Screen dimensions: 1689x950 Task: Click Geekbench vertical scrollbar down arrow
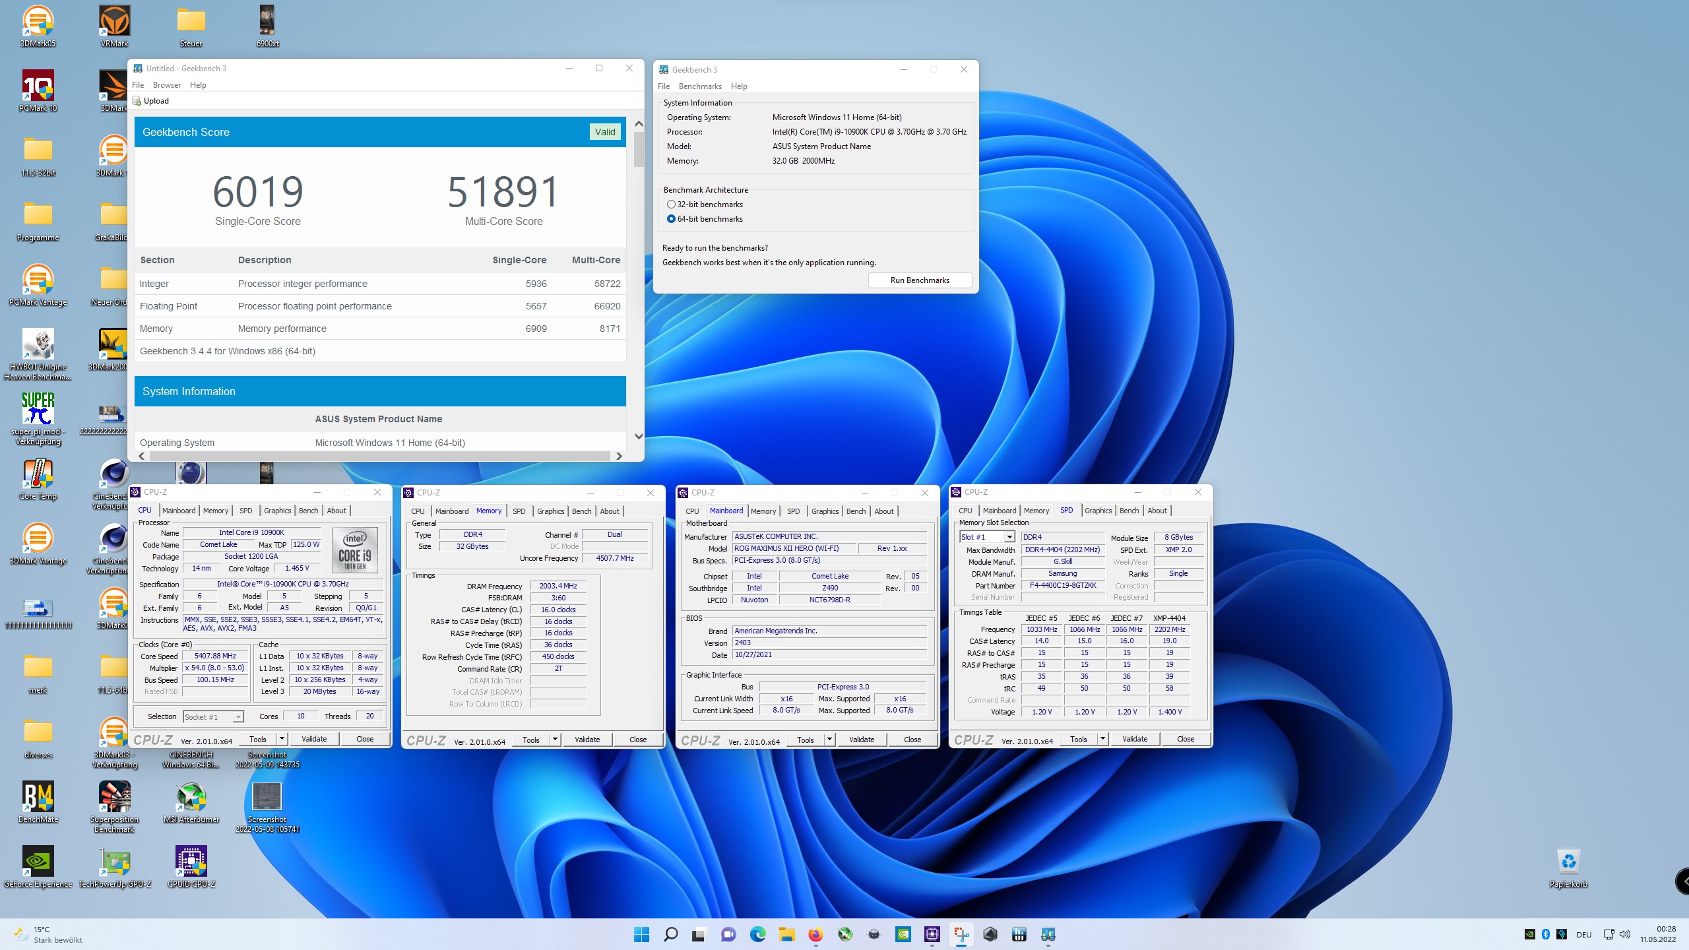coord(638,436)
